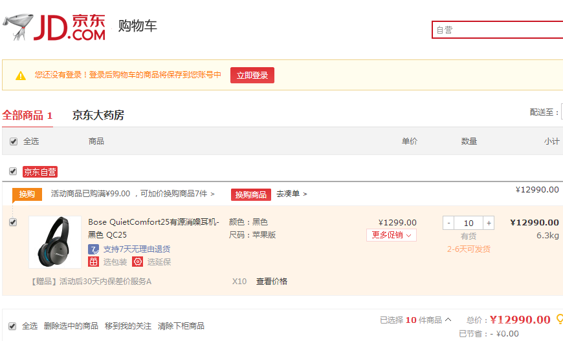Click the lightbulb icon beside total price
The image size is (563, 341).
[559, 319]
